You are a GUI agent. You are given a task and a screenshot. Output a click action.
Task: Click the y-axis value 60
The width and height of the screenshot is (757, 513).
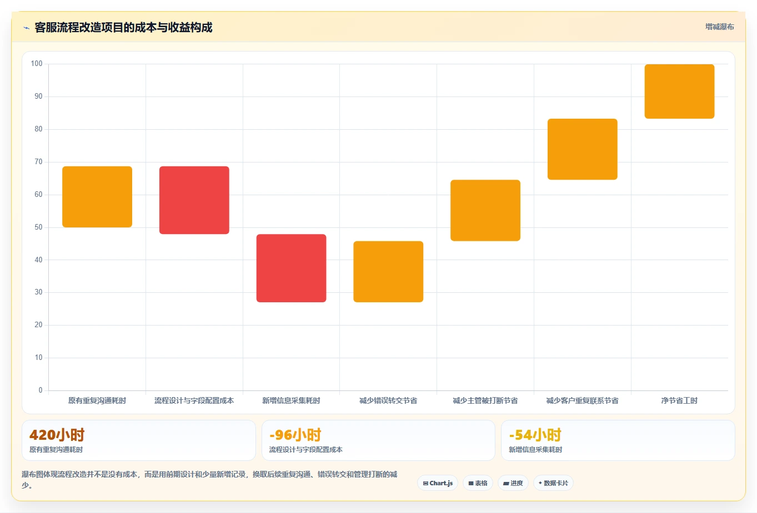tap(38, 195)
